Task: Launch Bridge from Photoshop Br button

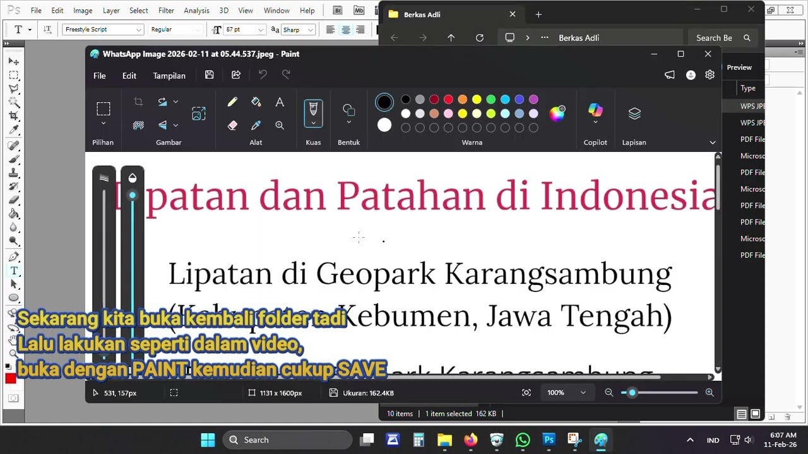Action: [338, 11]
